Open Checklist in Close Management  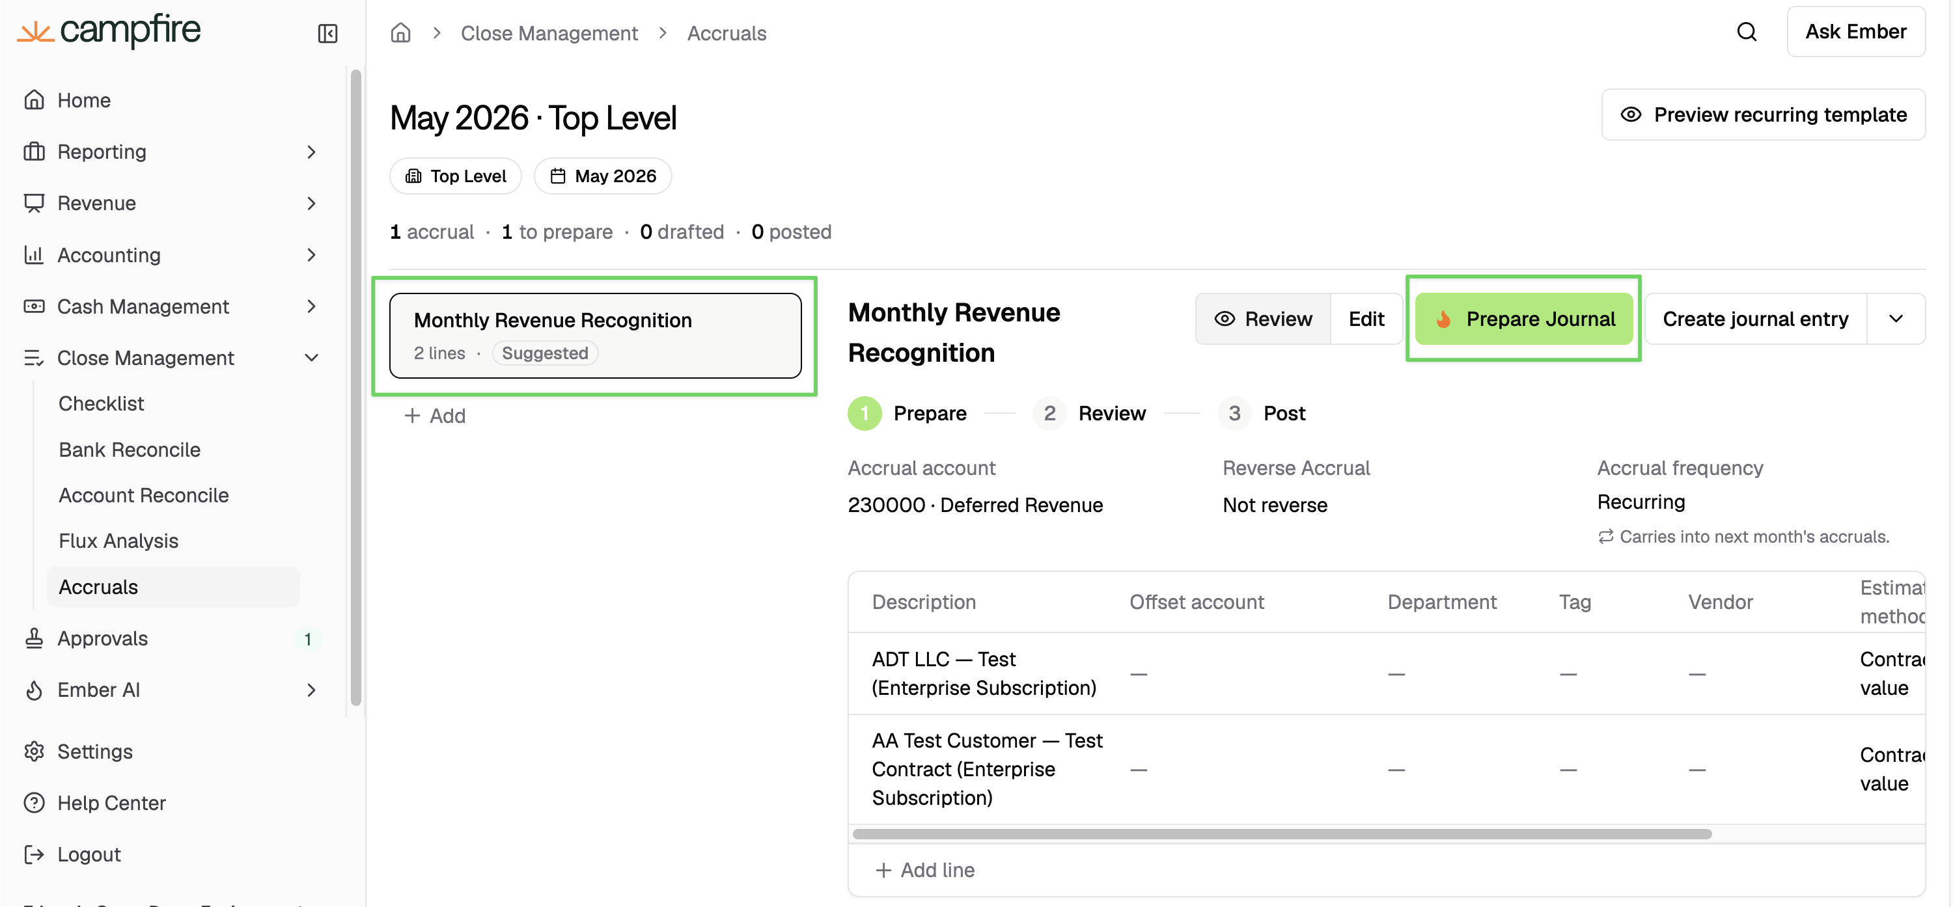[x=174, y=403]
